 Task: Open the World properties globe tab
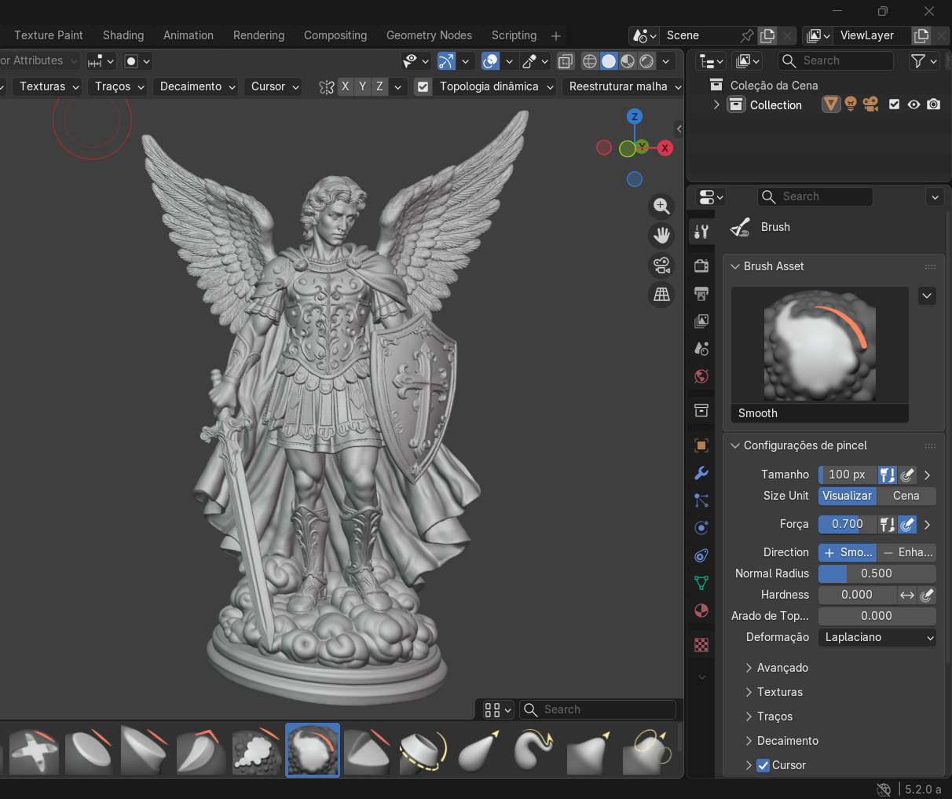coord(701,376)
